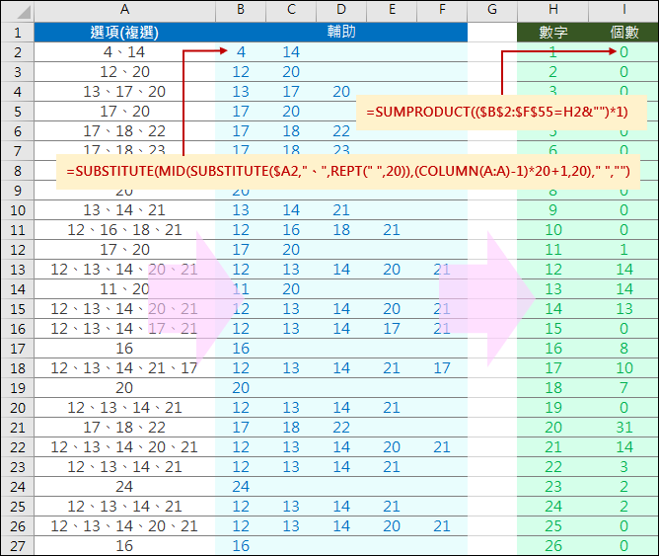Image resolution: width=659 pixels, height=556 pixels.
Task: Click cell B2 with value 4
Action: pyautogui.click(x=241, y=52)
